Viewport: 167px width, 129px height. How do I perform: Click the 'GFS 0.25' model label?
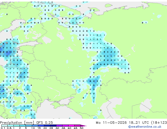click(x=45, y=123)
